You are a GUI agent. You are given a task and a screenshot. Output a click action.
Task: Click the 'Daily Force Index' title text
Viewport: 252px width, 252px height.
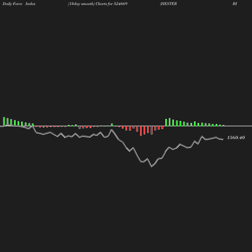pos(19,4)
